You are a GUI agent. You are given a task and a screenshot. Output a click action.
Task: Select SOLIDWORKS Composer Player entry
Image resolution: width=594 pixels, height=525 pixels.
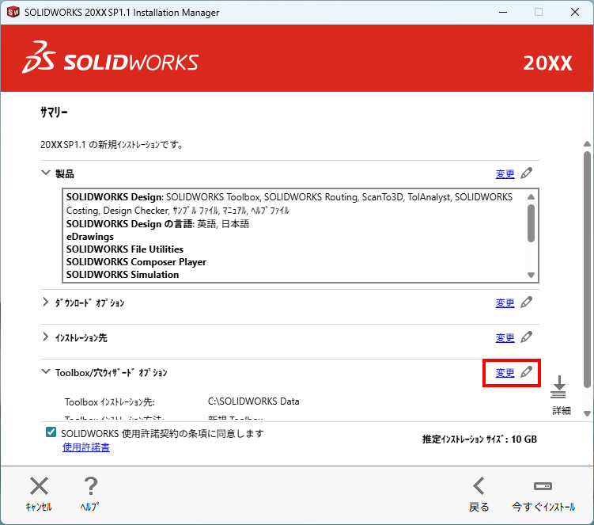coord(136,262)
